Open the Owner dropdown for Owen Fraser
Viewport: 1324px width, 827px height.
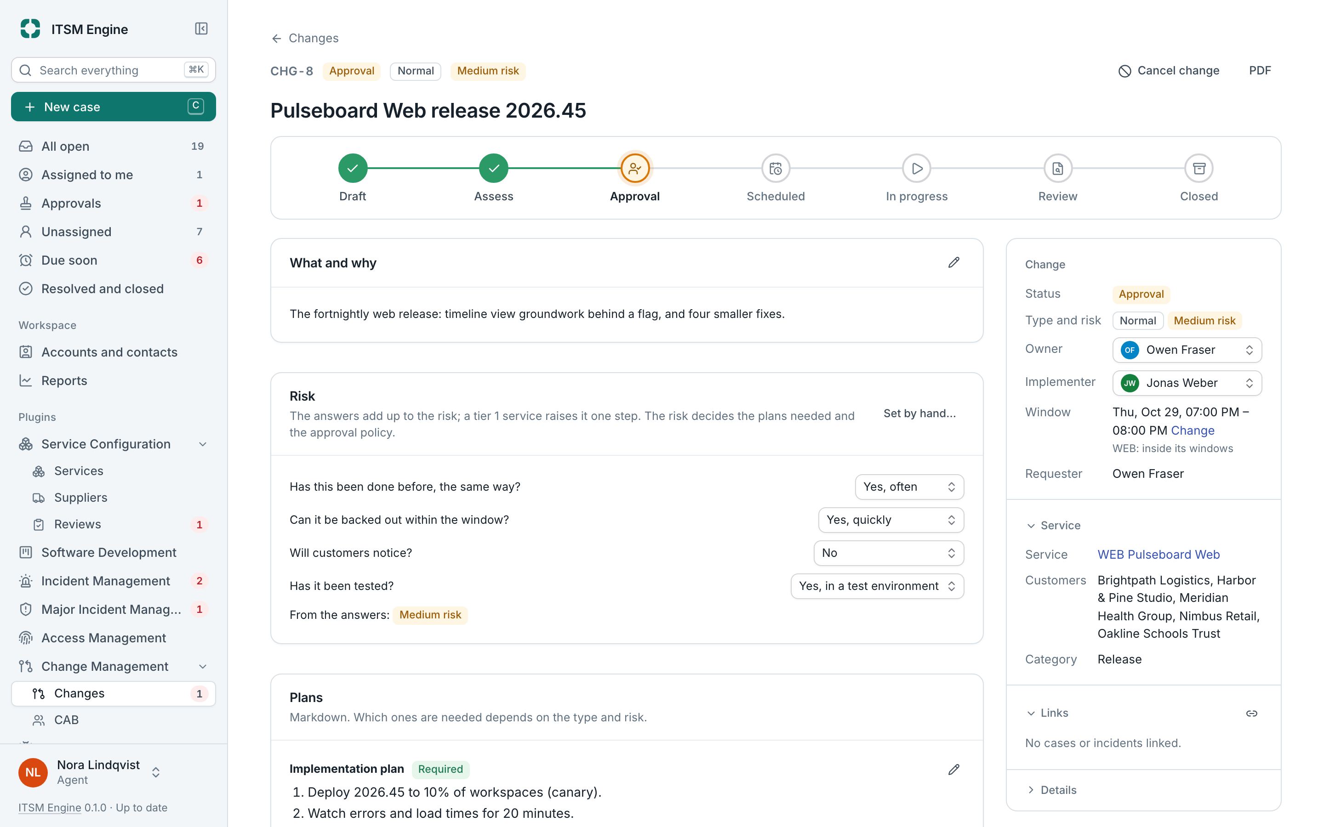pos(1187,350)
